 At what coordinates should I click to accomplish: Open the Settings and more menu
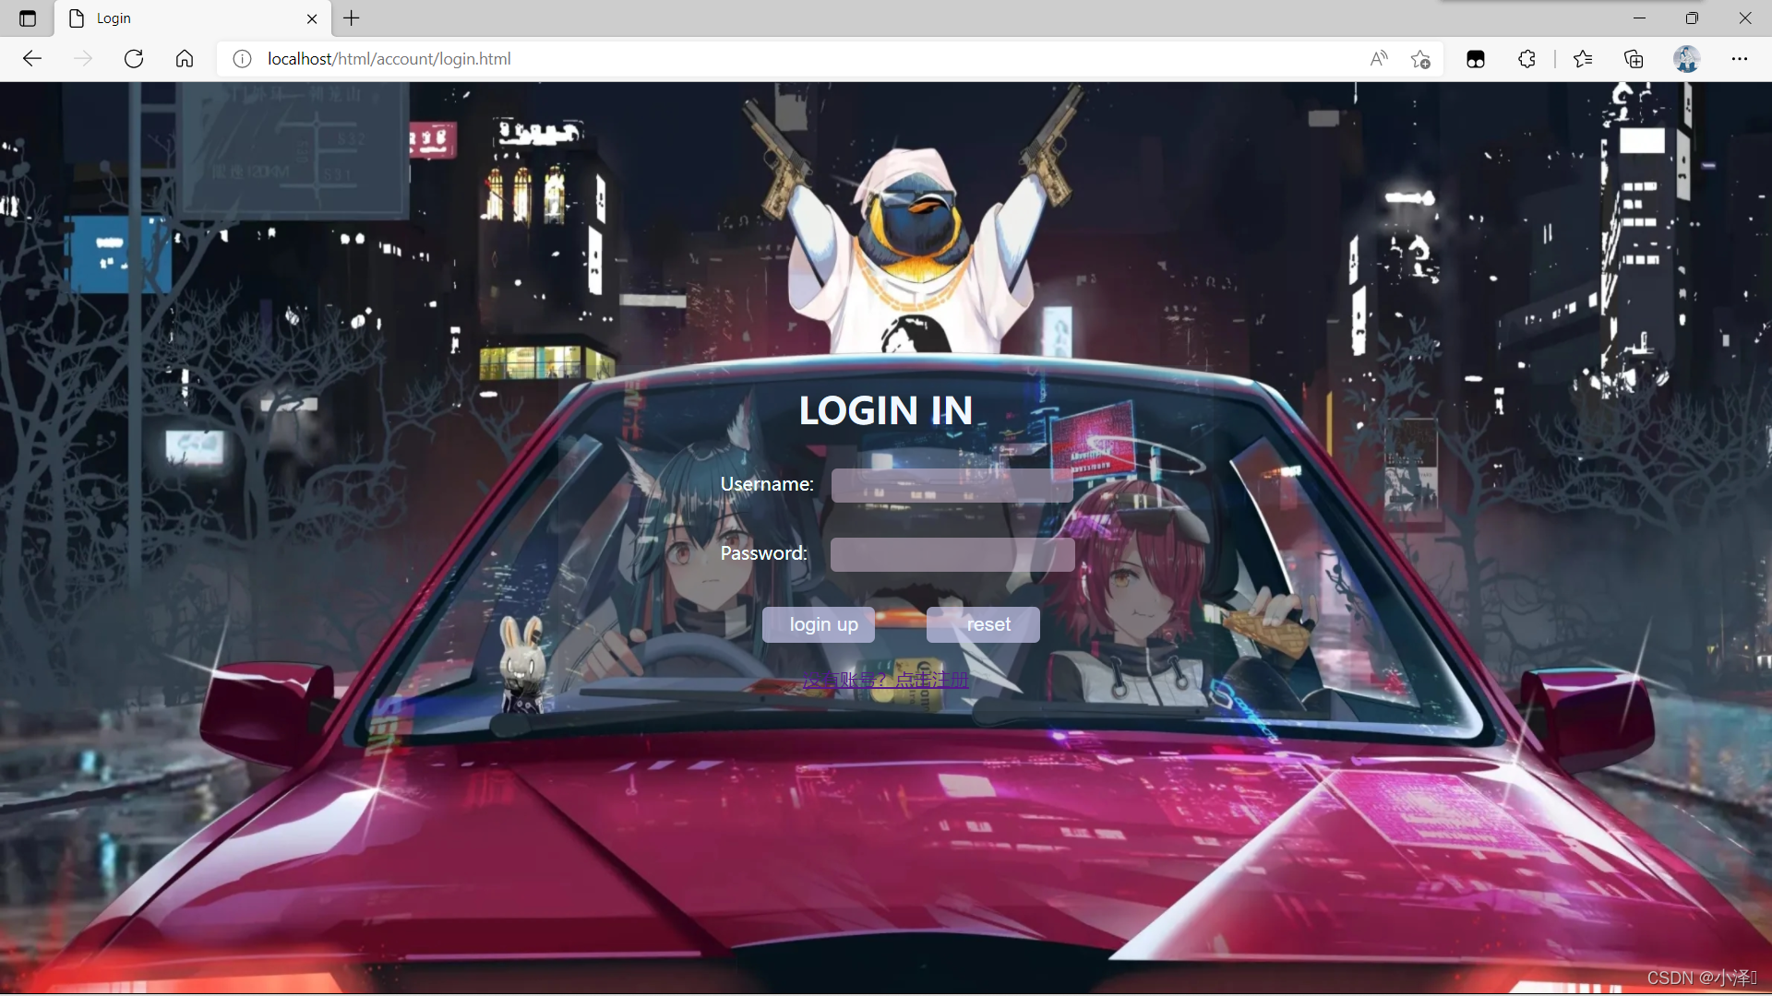coord(1740,59)
